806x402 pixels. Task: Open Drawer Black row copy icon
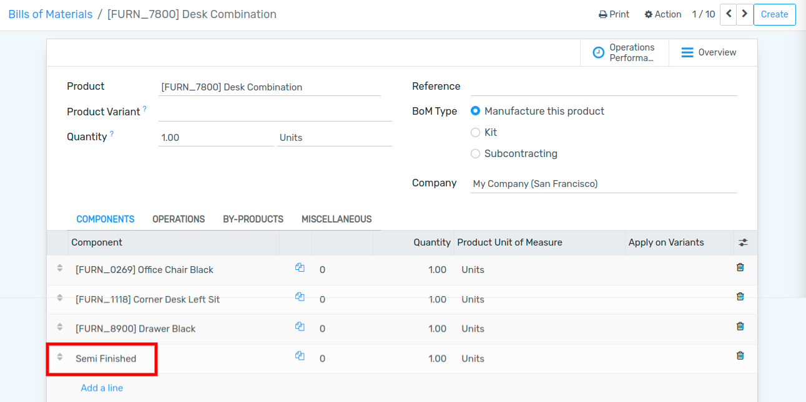pos(300,326)
